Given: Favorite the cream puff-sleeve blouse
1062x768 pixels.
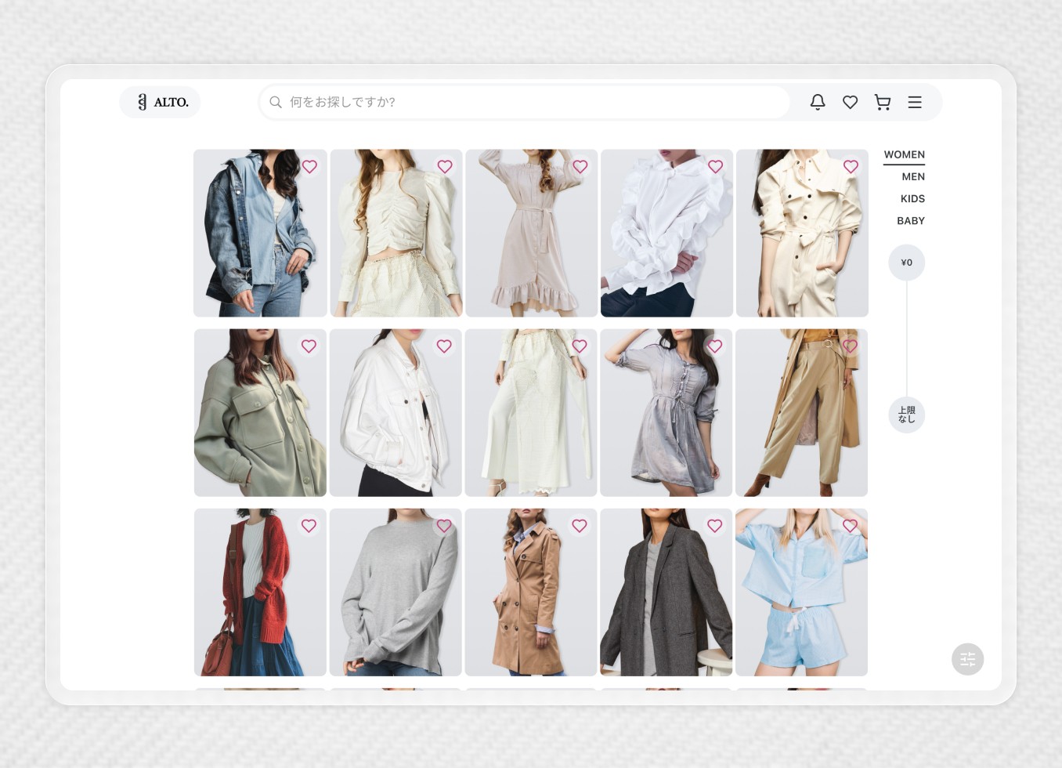Looking at the screenshot, I should [x=445, y=167].
